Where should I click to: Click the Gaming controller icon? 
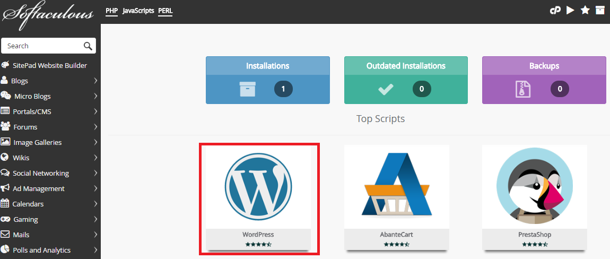5,219
